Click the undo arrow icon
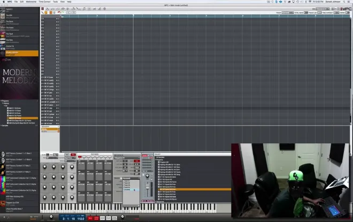Image resolution: width=353 pixels, height=222 pixels. point(59,13)
